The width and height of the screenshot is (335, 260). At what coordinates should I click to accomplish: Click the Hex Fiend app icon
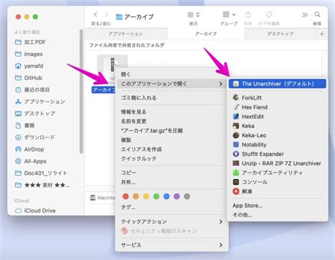click(236, 107)
